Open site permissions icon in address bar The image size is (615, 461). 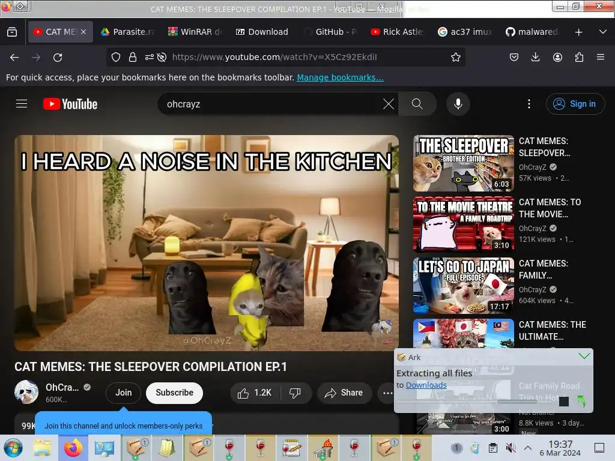coord(149,57)
